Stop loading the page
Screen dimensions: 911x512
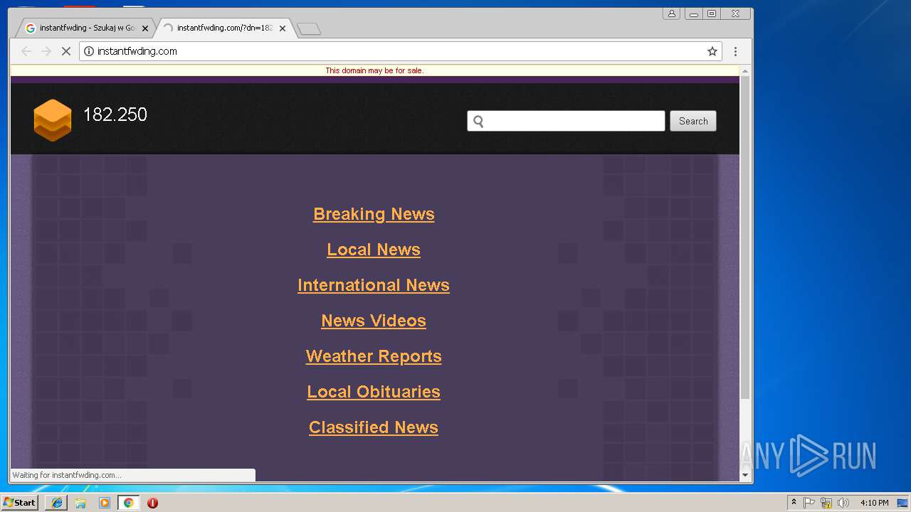[x=65, y=51]
